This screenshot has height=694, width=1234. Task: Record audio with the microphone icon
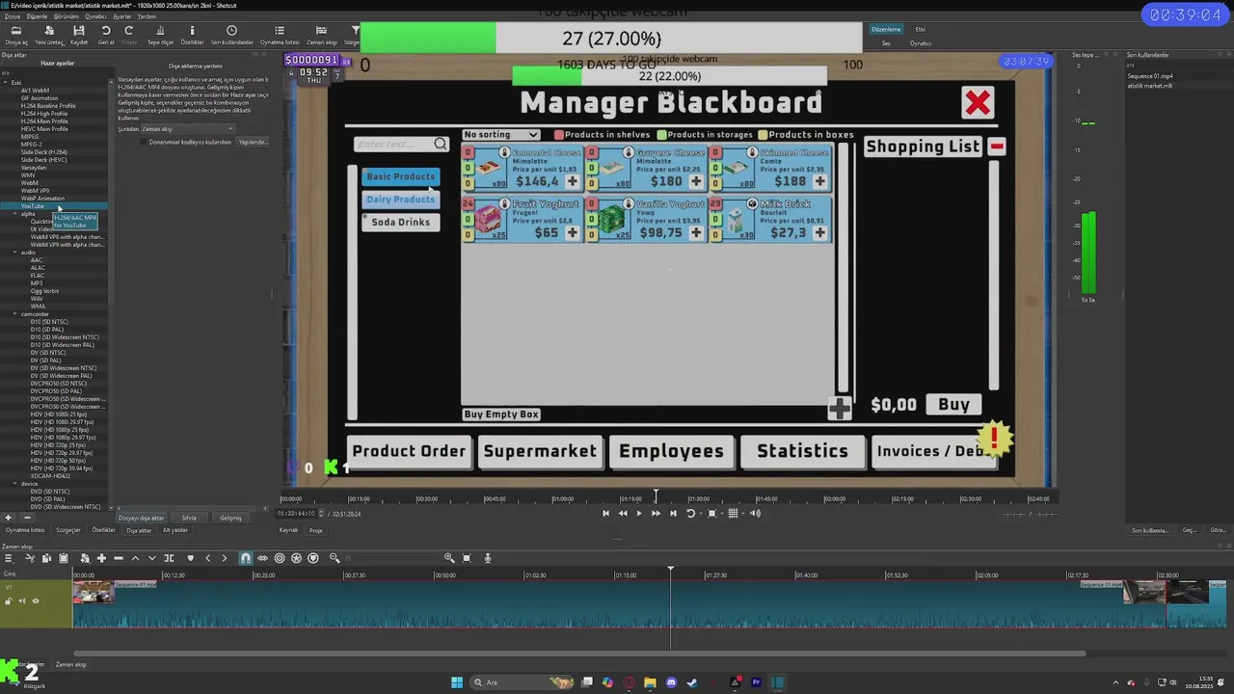coord(488,558)
